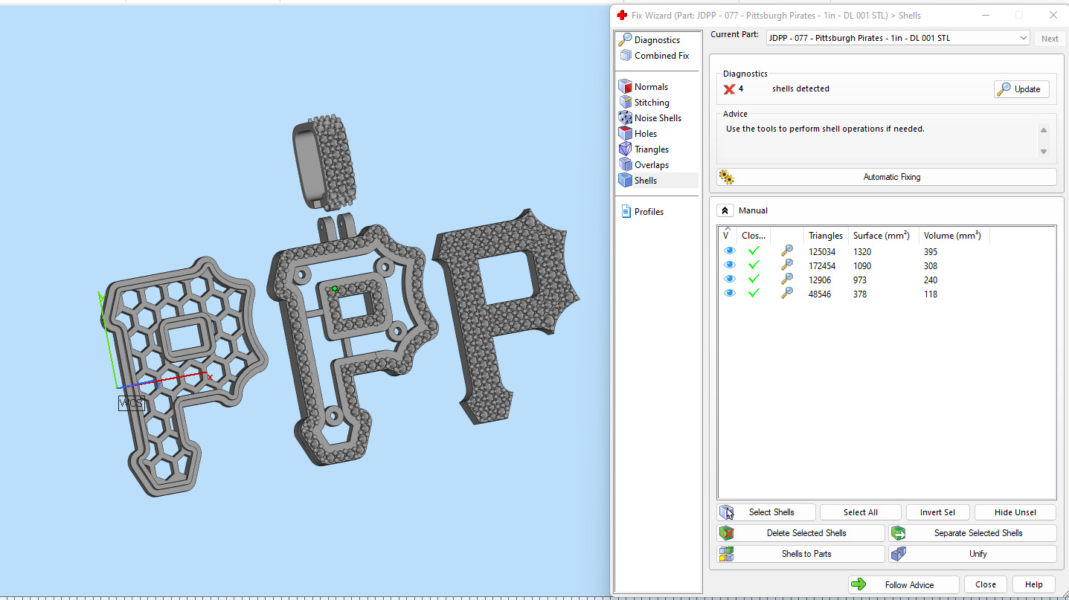
Task: Zoom to shell with 125034 triangles
Action: coord(786,251)
